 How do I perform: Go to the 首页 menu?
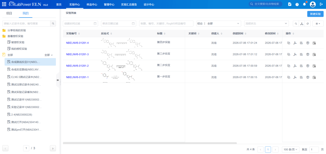pyautogui.click(x=59, y=4)
